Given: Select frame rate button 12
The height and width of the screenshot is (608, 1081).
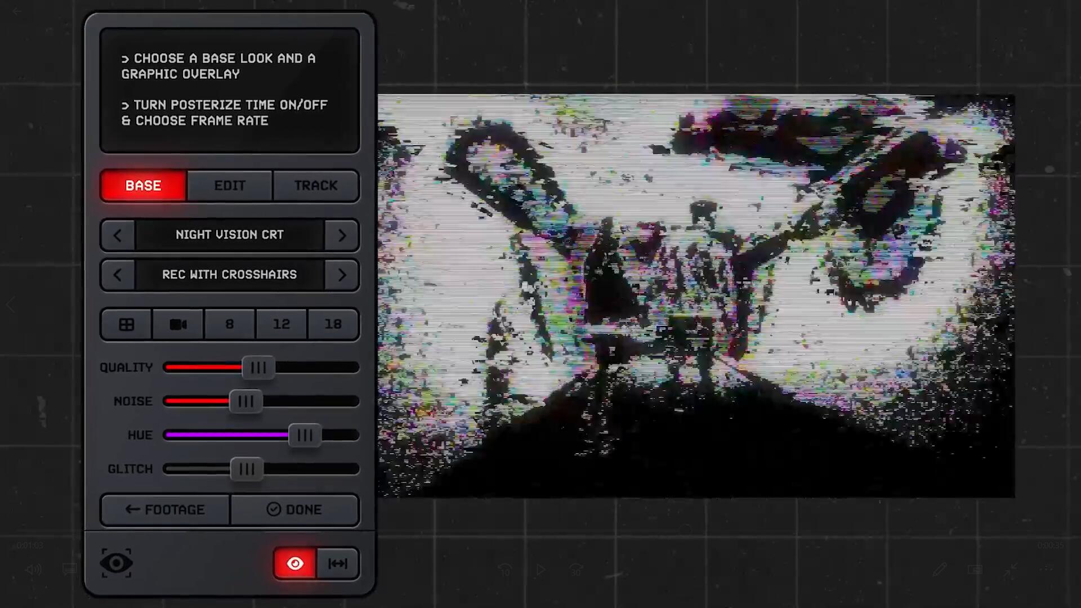Looking at the screenshot, I should coord(280,324).
